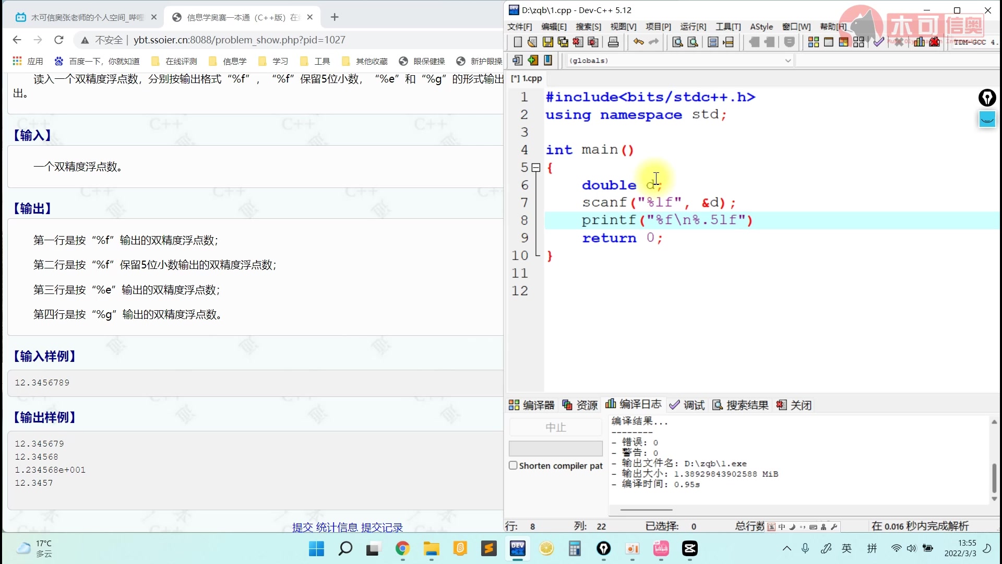Image resolution: width=1002 pixels, height=564 pixels.
Task: Click the Save file icon in Dev-C++
Action: (547, 42)
